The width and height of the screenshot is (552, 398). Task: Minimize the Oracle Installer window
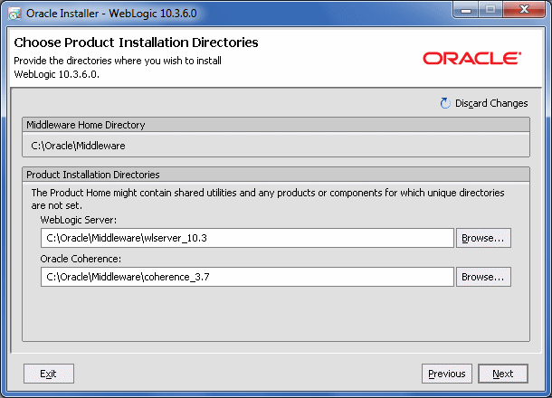pos(469,12)
